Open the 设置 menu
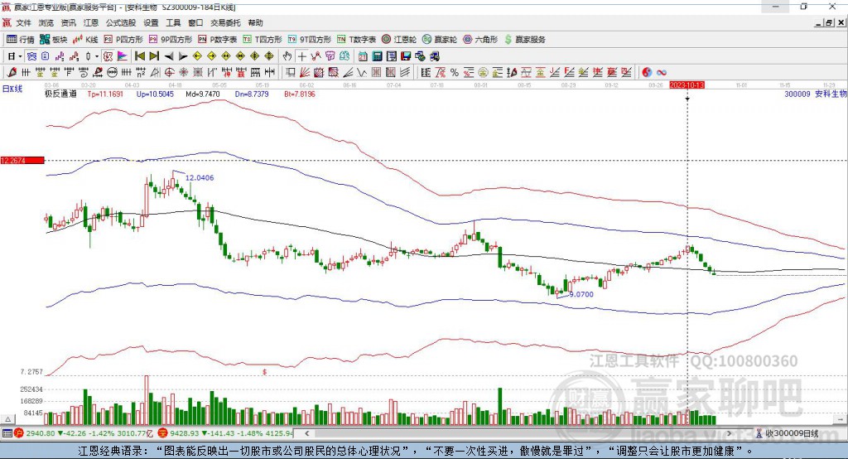Viewport: 848px width, 459px height. 151,22
